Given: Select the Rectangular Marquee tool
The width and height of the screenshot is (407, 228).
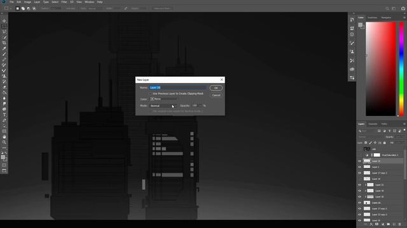Looking at the screenshot, I should click(4, 27).
